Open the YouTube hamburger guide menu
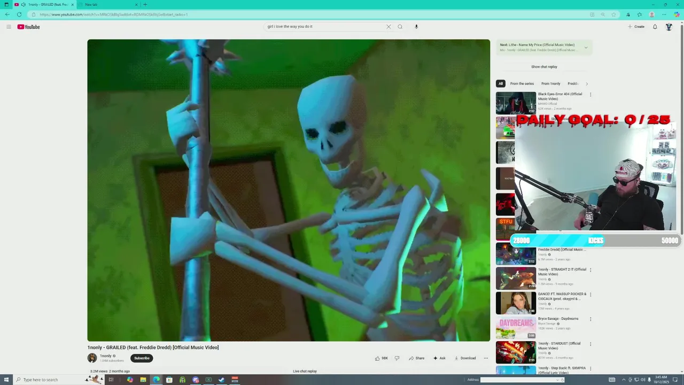The height and width of the screenshot is (385, 684). tap(9, 27)
